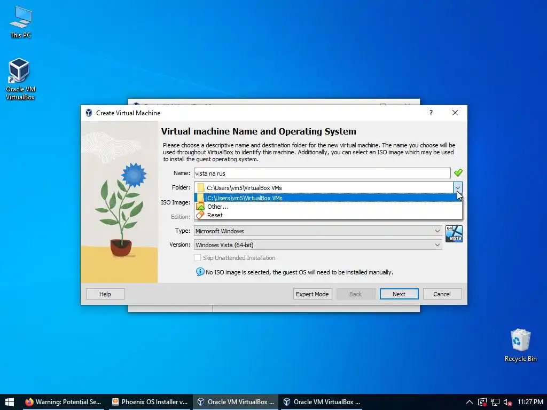Screen dimensions: 547x410
Task: Open the Version dropdown showing Windows Vista (64-bit)
Action: 318,245
